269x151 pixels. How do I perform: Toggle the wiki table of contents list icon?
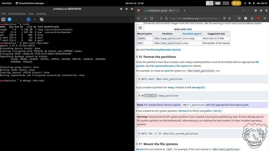pos(140,28)
